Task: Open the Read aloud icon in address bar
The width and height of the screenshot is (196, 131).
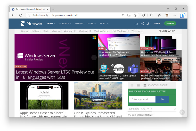Action: coord(123,15)
